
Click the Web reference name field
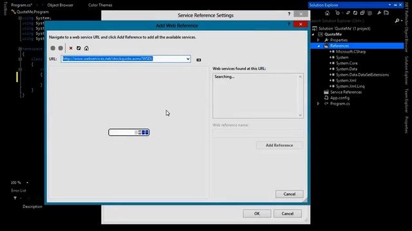pos(257,133)
